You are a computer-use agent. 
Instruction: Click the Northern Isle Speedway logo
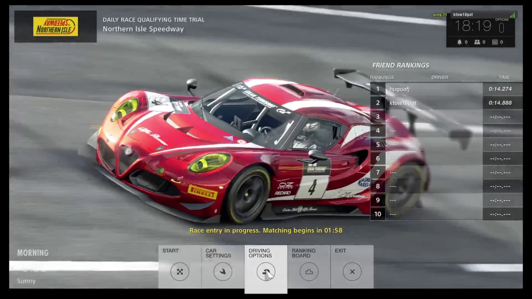click(56, 27)
